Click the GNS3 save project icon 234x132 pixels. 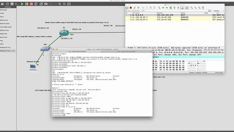pyautogui.click(x=2, y=4)
